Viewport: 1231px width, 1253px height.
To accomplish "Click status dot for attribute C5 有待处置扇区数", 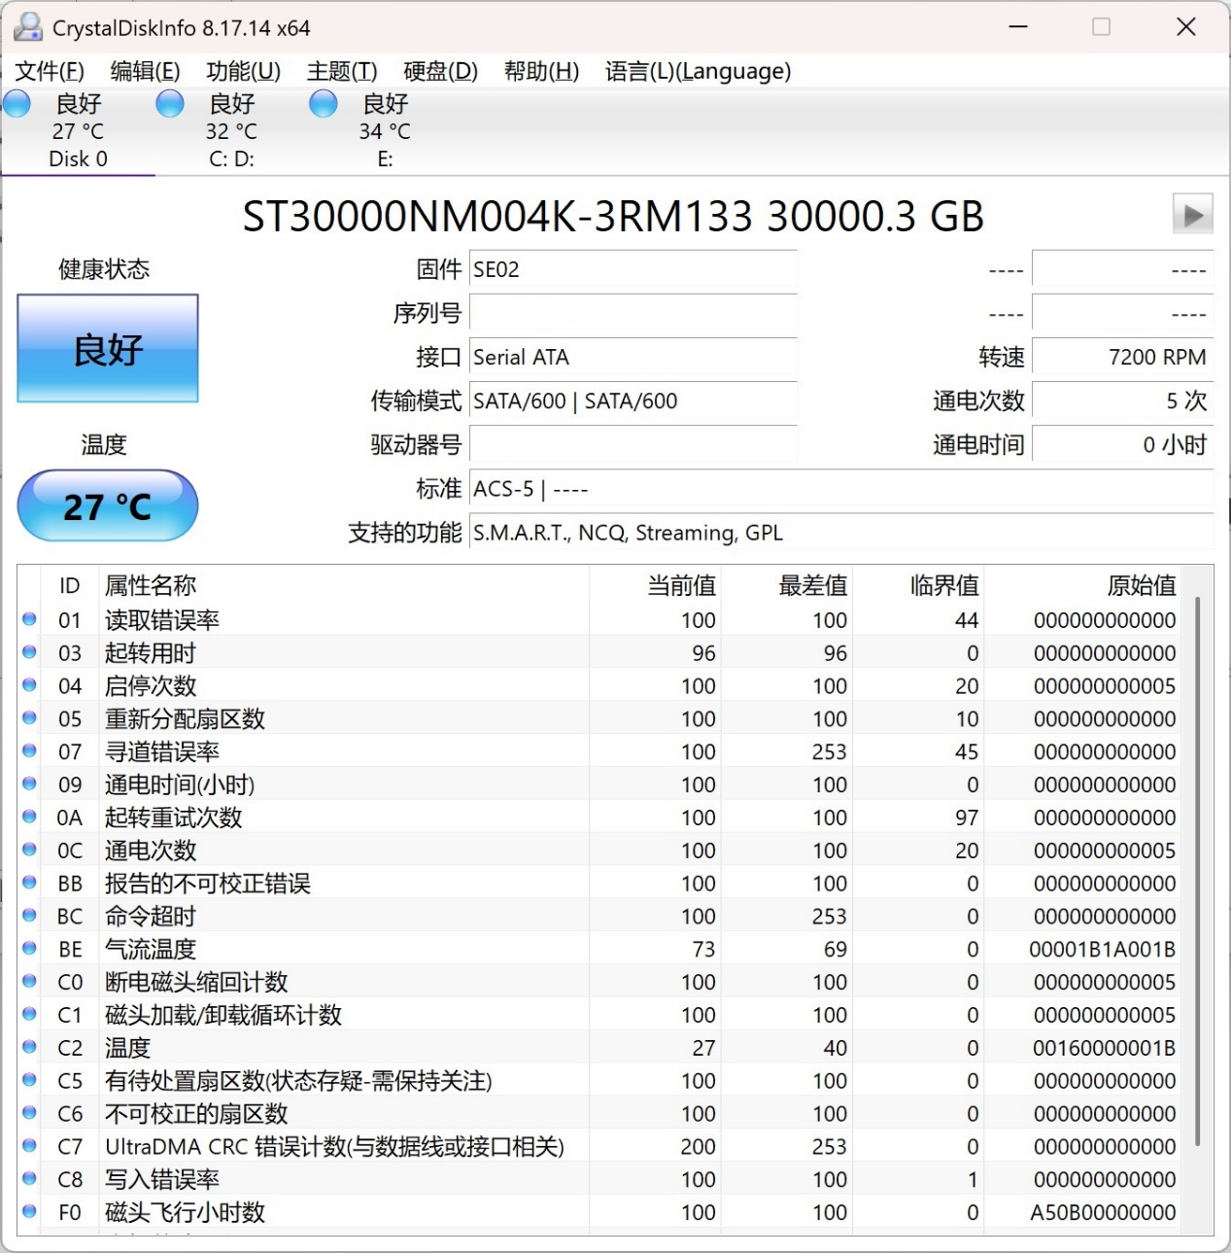I will (x=29, y=1080).
